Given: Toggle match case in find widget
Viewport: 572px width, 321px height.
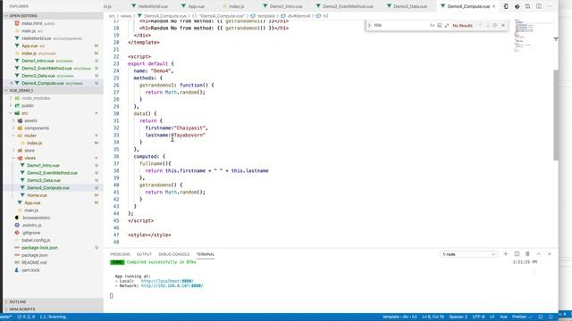Looking at the screenshot, I should point(433,26).
